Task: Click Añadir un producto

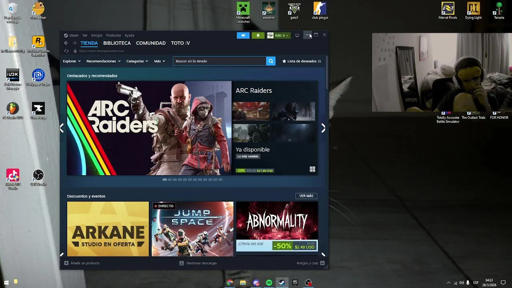Action: [x=82, y=263]
